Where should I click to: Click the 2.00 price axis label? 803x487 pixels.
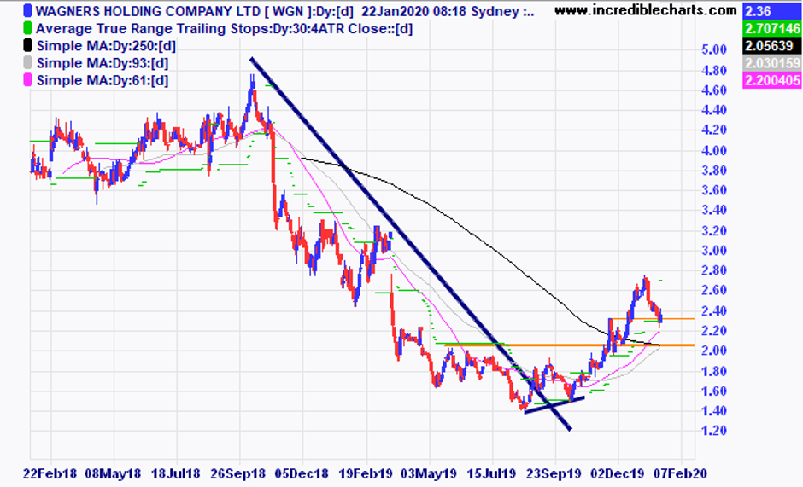(713, 351)
